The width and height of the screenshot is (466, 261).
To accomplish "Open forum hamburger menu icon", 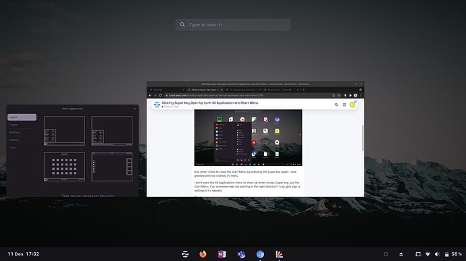I will 344,105.
